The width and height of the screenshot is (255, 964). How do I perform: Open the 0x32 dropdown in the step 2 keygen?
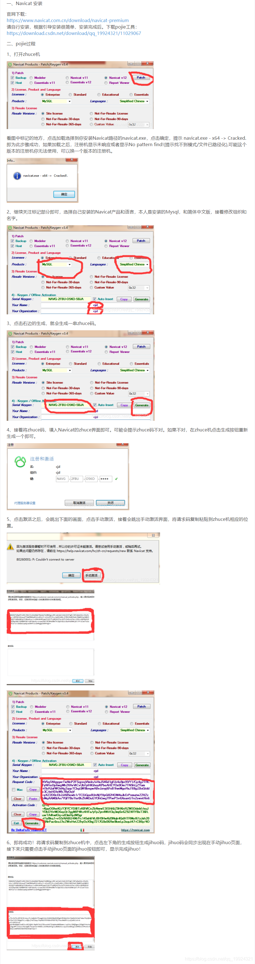(139, 288)
